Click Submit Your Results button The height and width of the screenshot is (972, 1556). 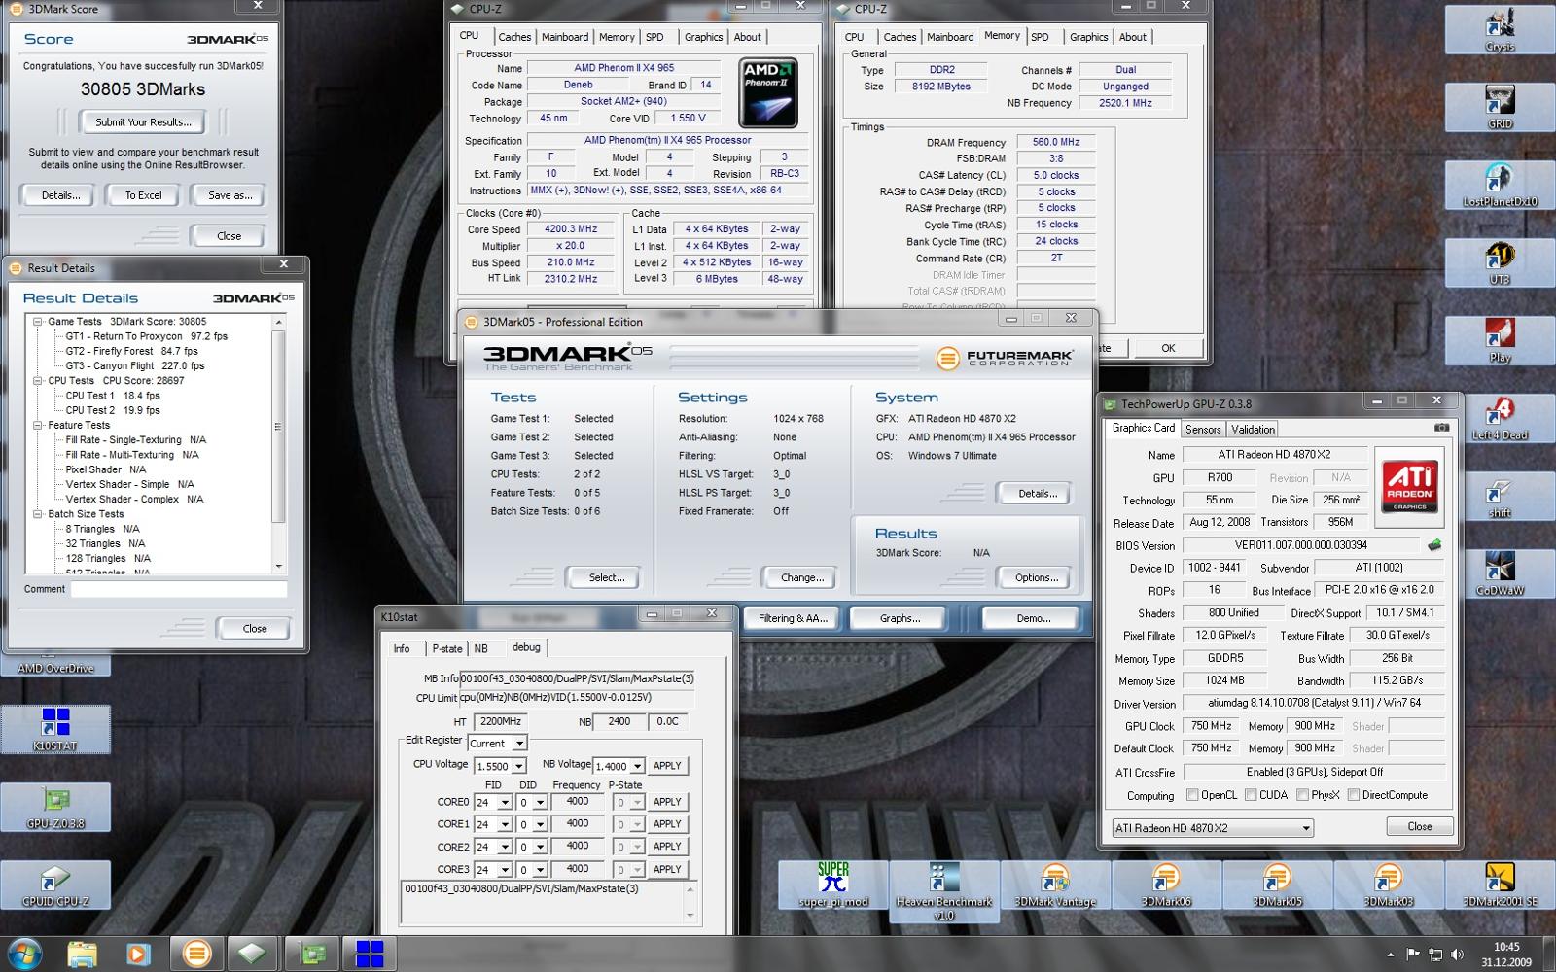click(x=143, y=121)
